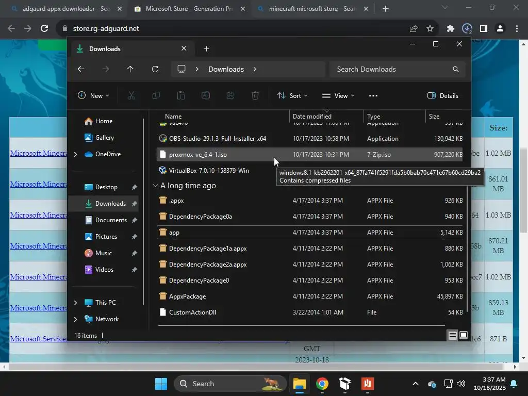Open the Sort dropdown

(292, 95)
